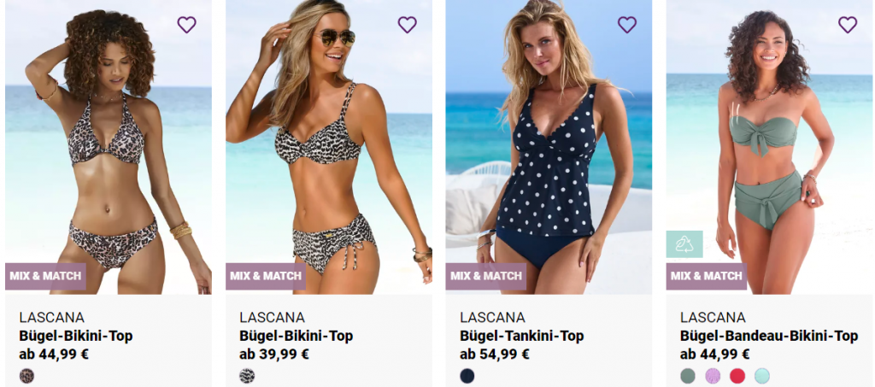Click Mix & Match tag on leopard bikini
This screenshot has height=387, width=875.
click(x=46, y=276)
